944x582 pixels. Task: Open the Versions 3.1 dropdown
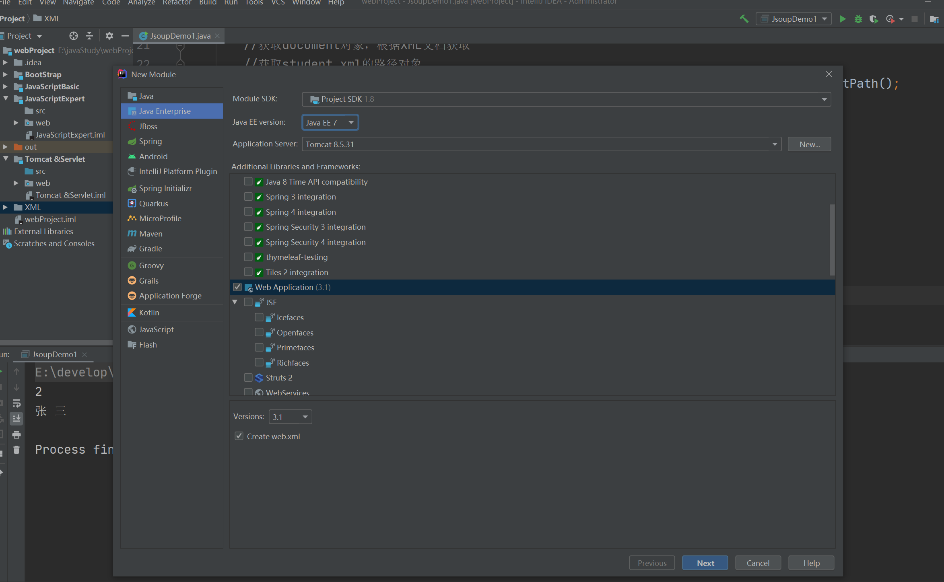tap(290, 417)
